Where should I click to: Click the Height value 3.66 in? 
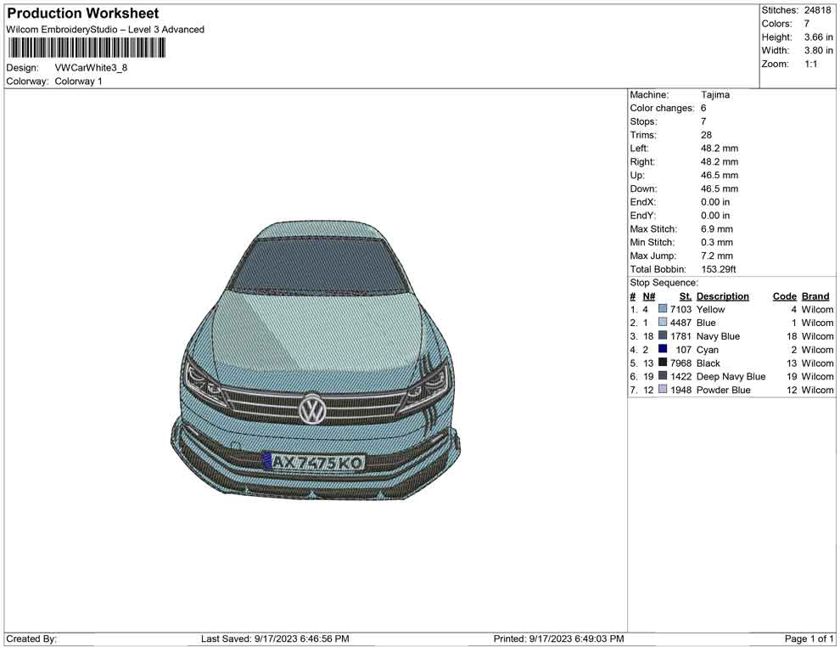click(818, 37)
